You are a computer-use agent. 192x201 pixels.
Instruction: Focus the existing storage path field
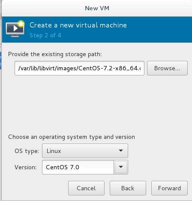79,68
